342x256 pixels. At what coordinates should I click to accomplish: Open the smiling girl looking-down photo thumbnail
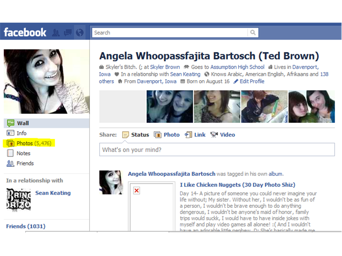(x=217, y=107)
